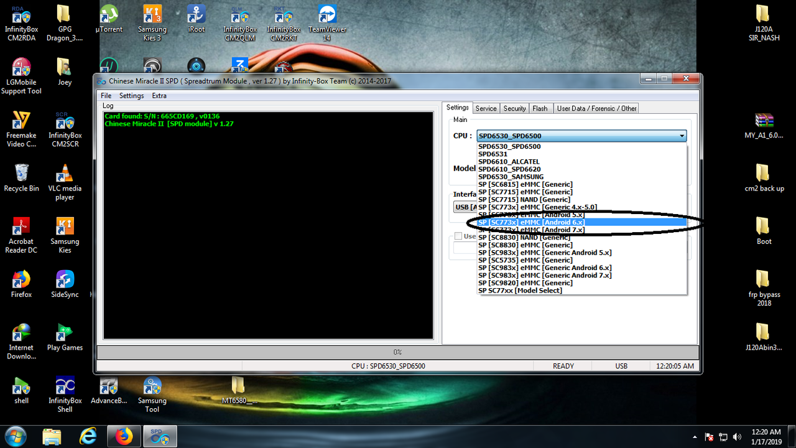Open frp bypass 2018 folder

[764, 288]
